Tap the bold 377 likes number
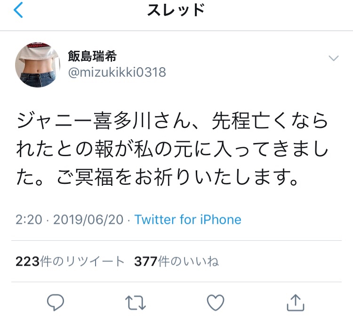 [146, 262]
